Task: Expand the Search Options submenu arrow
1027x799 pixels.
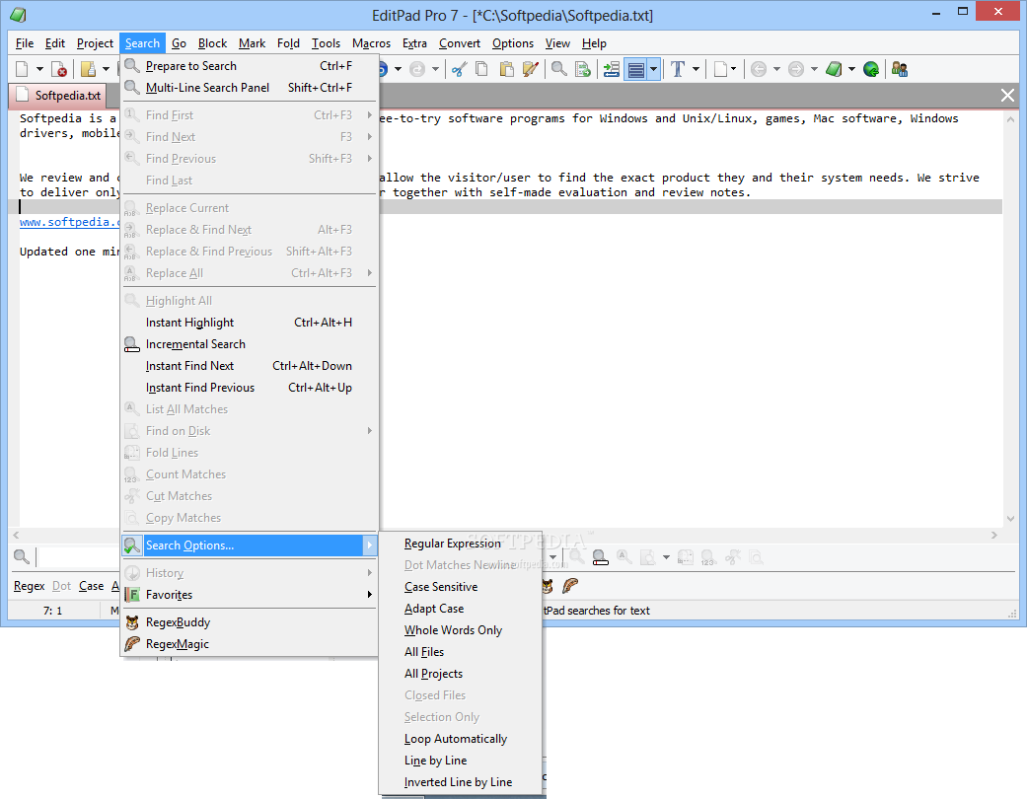Action: tap(369, 545)
